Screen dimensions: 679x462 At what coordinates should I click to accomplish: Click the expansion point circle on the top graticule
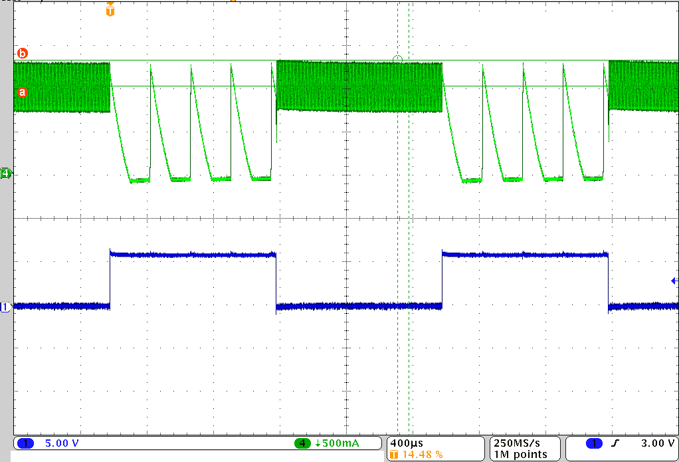click(398, 60)
